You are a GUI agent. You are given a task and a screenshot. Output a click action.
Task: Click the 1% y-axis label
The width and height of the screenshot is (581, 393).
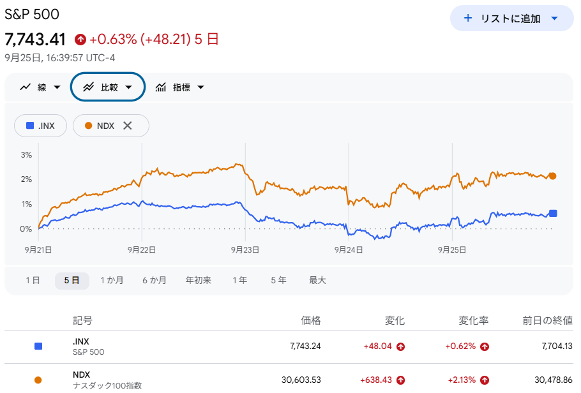tap(27, 204)
